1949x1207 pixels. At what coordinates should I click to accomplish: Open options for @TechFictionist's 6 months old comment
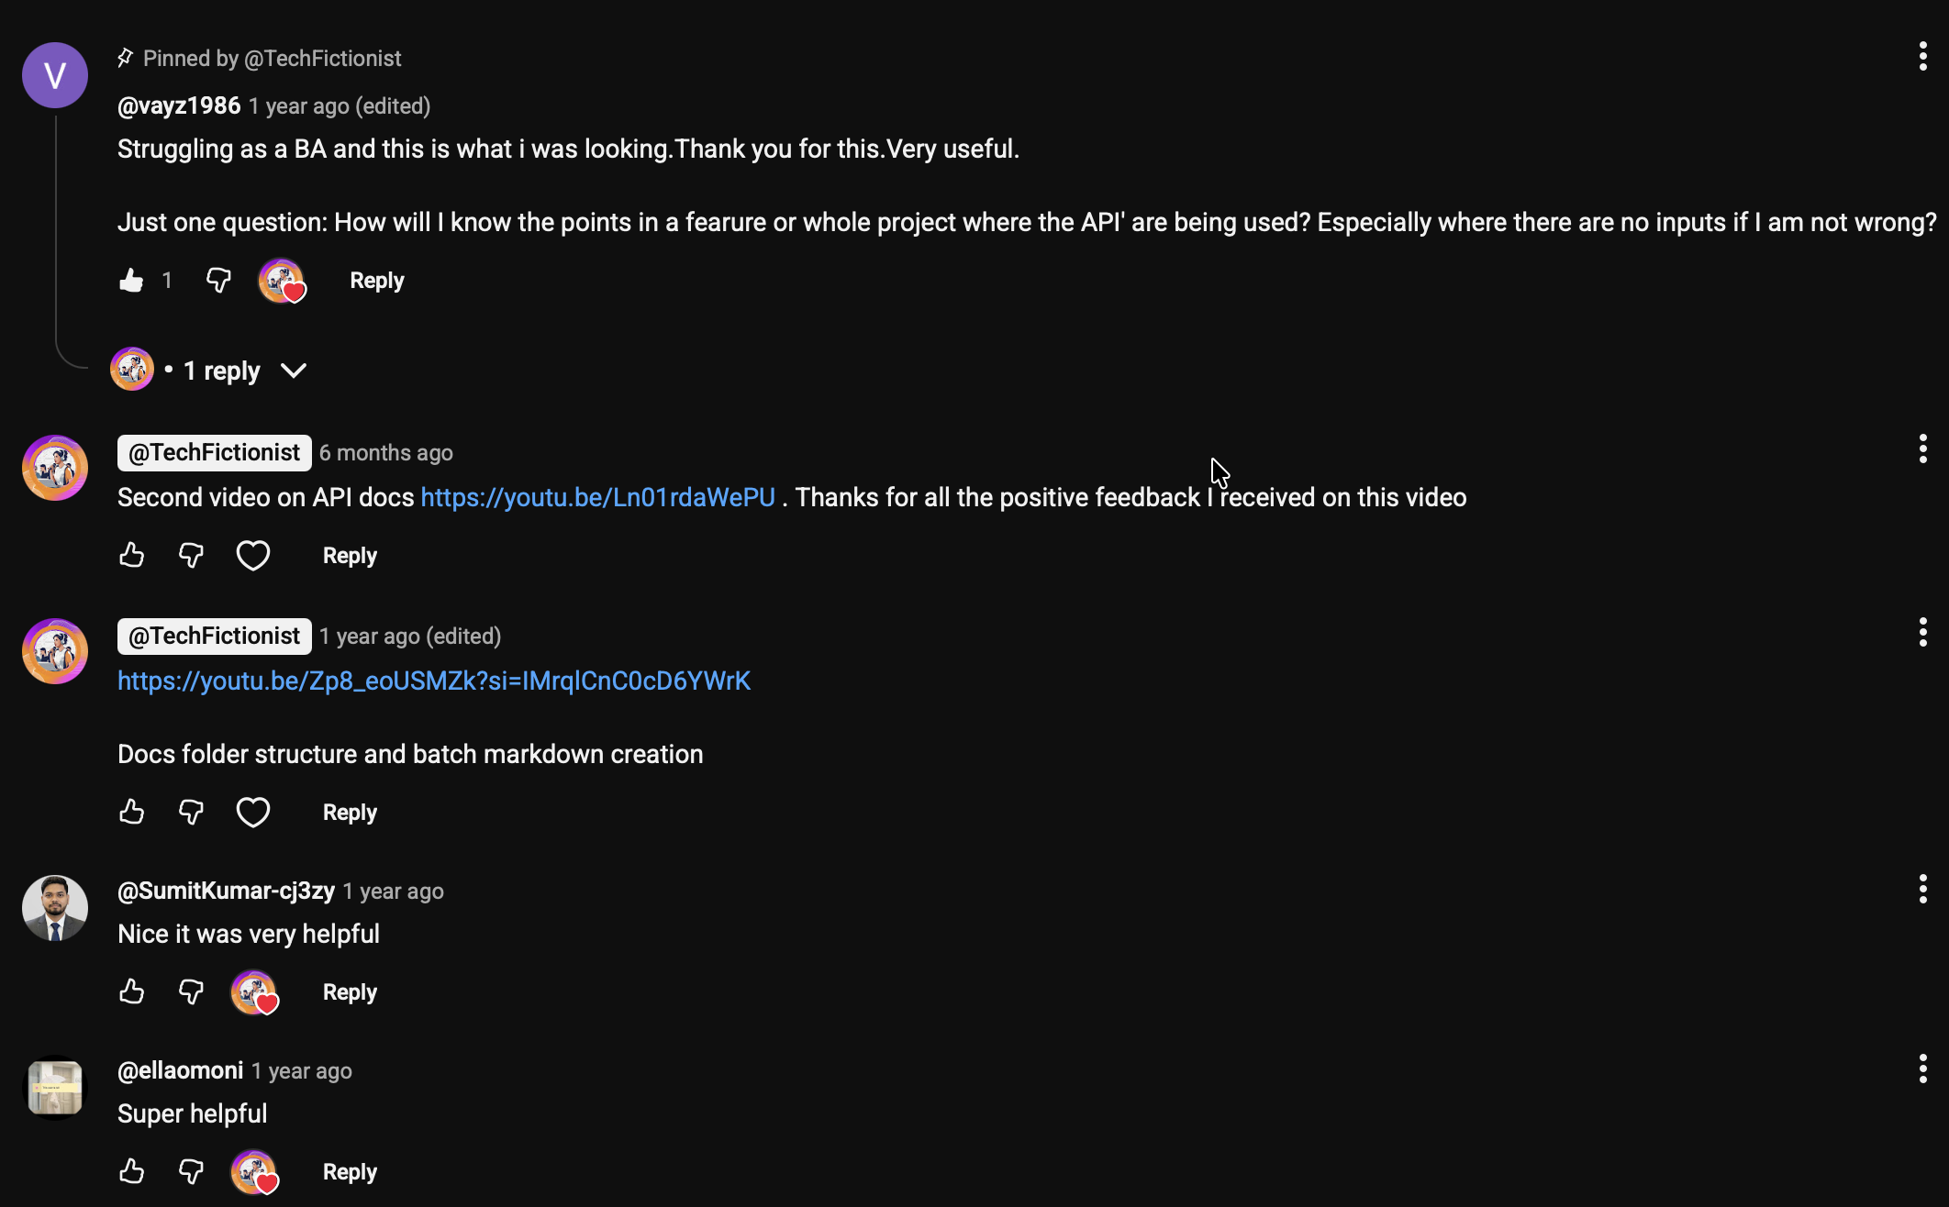point(1922,449)
